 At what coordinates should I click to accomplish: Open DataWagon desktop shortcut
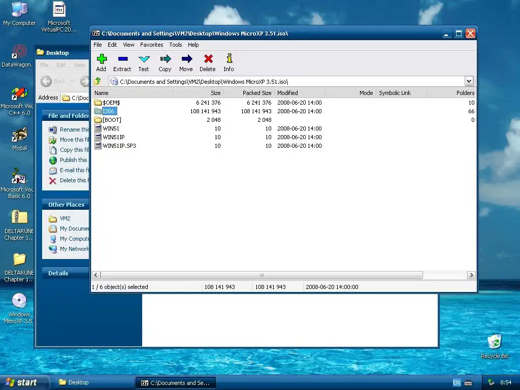pyautogui.click(x=17, y=56)
